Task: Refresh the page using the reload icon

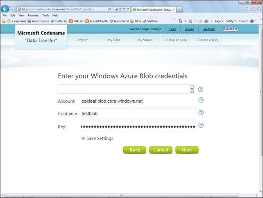Action: pyautogui.click(x=124, y=9)
